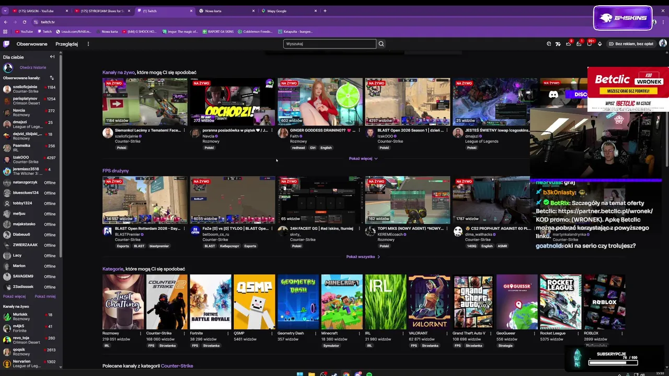Collapse the Dla ciebie sidebar arrow
Screen dimensions: 669x376
52,56
